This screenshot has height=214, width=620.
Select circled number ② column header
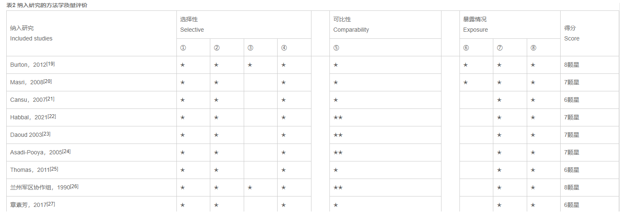point(217,48)
